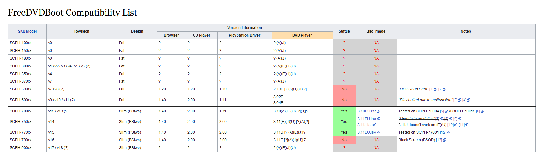
Task: Select the SCPH-390xx model cell
Action: pyautogui.click(x=27, y=89)
